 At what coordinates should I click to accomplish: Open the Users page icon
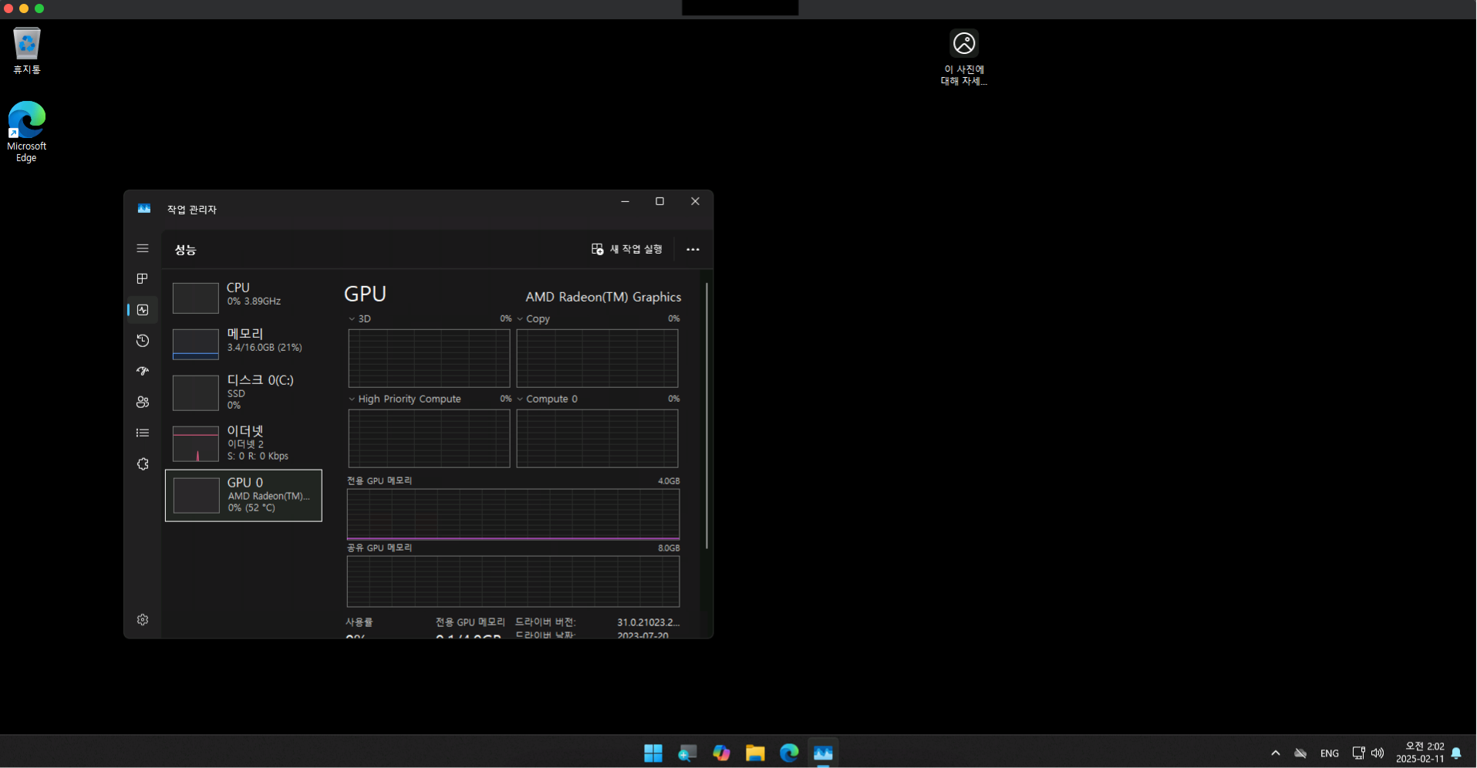point(143,402)
